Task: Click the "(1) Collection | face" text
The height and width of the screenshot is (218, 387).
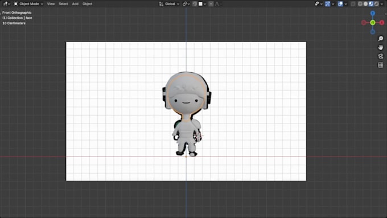Action: 17,18
